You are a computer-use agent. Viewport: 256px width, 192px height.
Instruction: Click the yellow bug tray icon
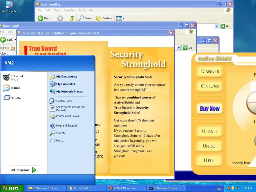(228, 188)
